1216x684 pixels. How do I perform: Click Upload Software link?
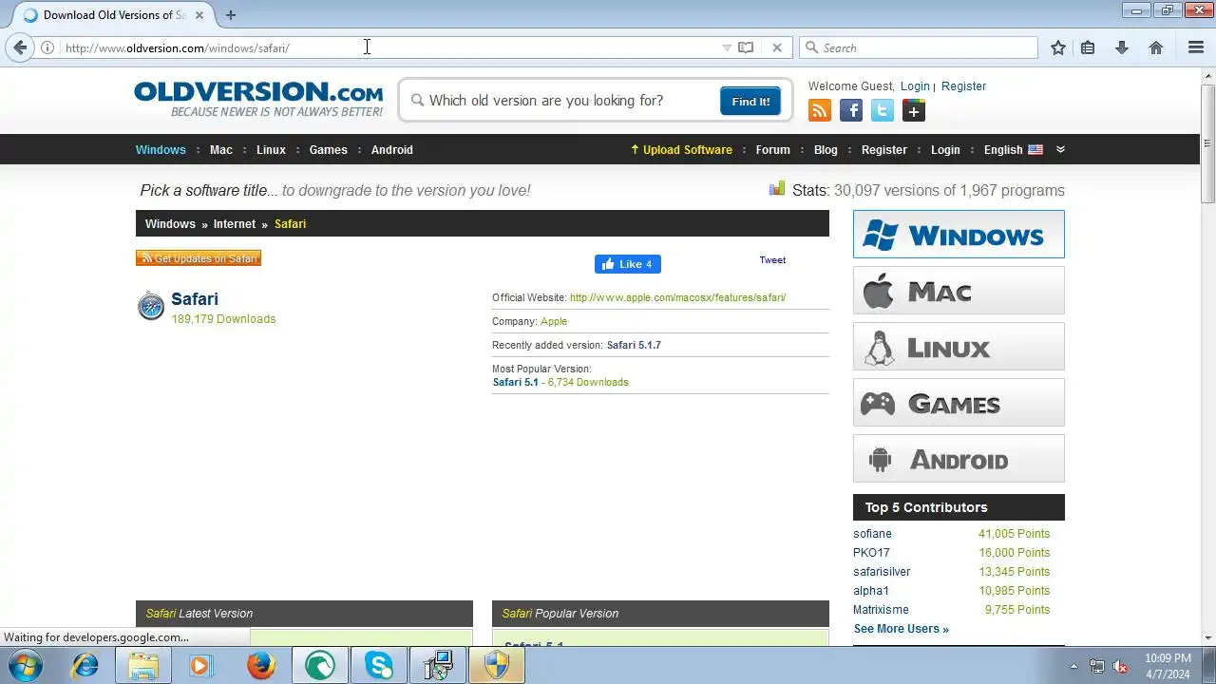coord(681,149)
